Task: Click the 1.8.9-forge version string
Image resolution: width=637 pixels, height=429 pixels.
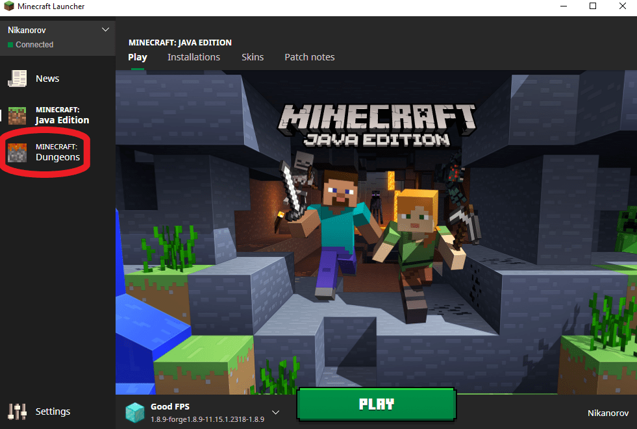Action: 207,419
